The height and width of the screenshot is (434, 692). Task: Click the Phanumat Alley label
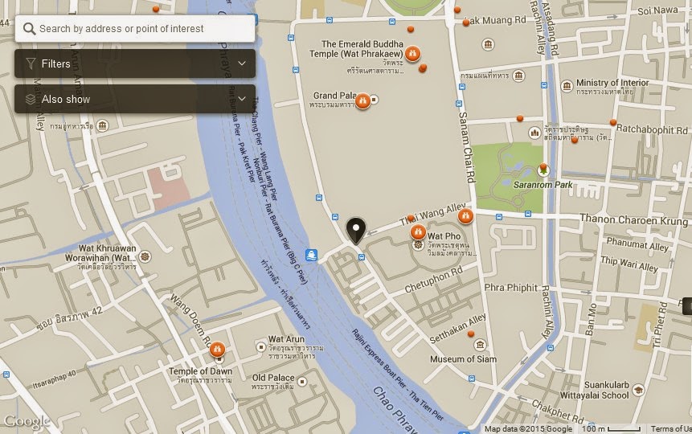(x=637, y=244)
